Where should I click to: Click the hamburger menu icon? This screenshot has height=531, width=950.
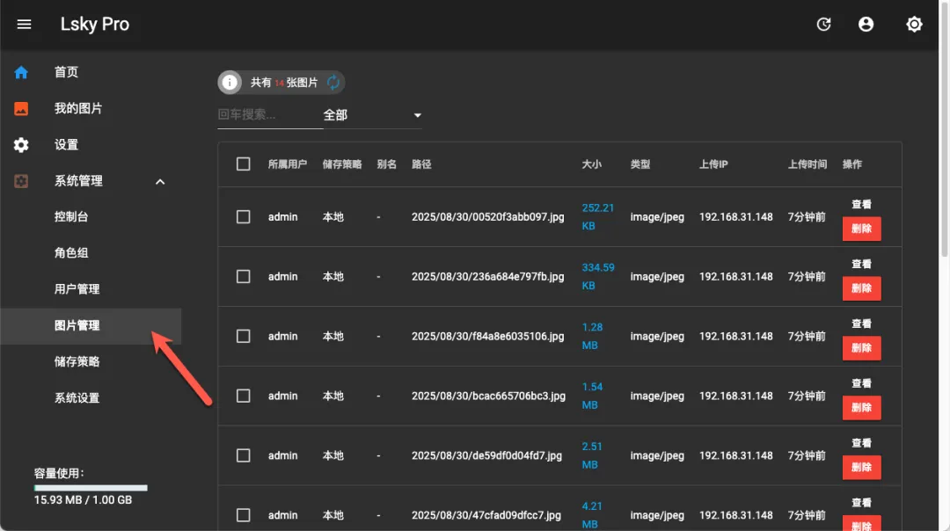(x=25, y=25)
